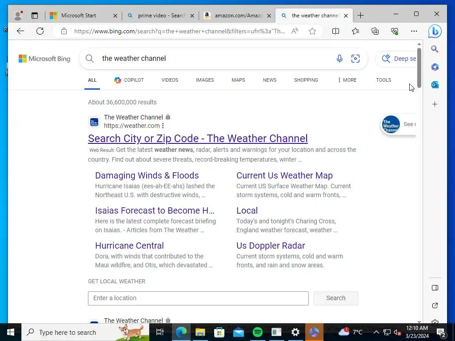
Task: Open Spotify from the taskbar
Action: tap(257, 332)
